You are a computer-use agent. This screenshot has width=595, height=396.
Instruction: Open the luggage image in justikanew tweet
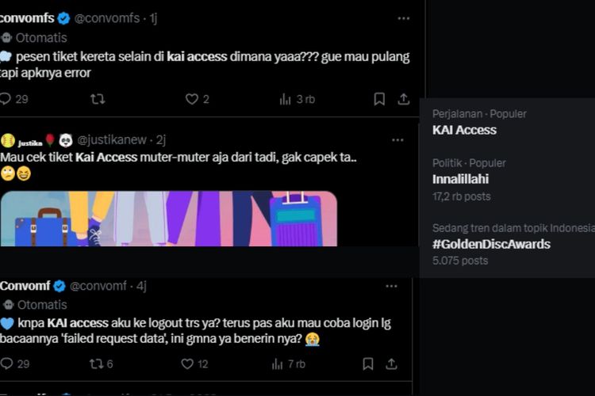pyautogui.click(x=168, y=219)
